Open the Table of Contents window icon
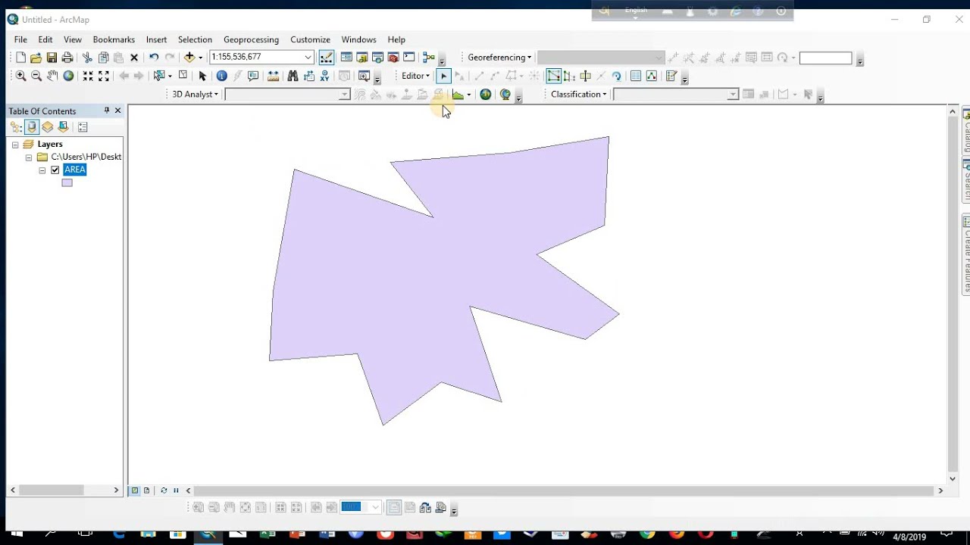Viewport: 970px width, 545px height. click(x=346, y=58)
